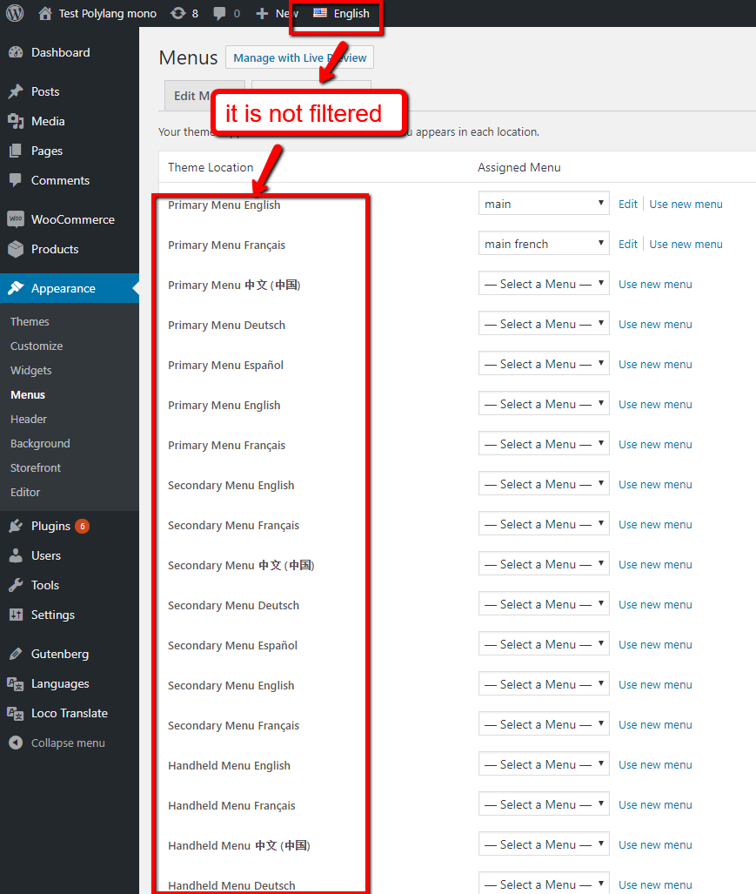Open the WordPress logo menu

(x=13, y=13)
